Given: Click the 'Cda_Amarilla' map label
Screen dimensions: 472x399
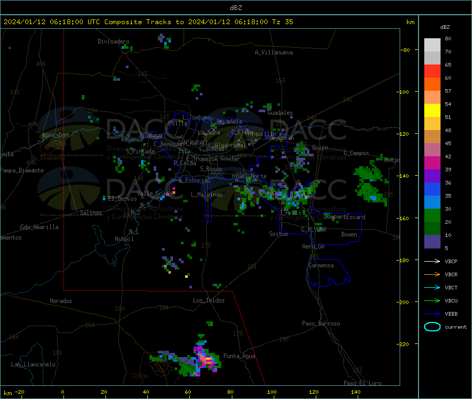Looking at the screenshot, I should tap(39, 227).
